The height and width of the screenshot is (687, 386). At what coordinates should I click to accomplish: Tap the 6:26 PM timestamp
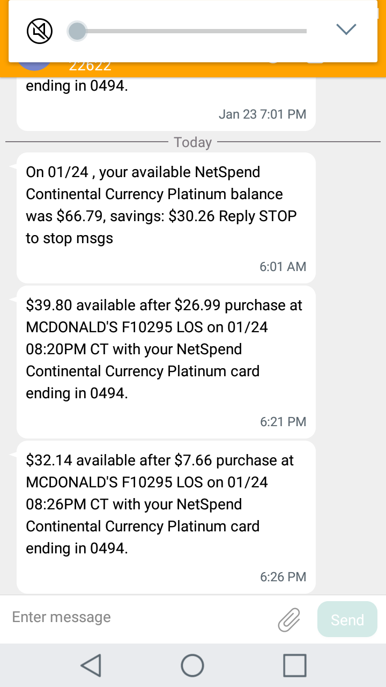[283, 577]
